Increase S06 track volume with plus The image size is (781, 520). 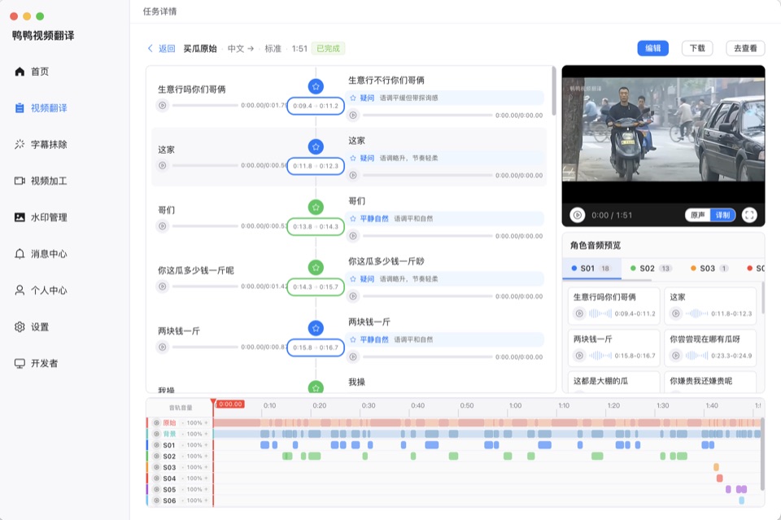tap(206, 500)
